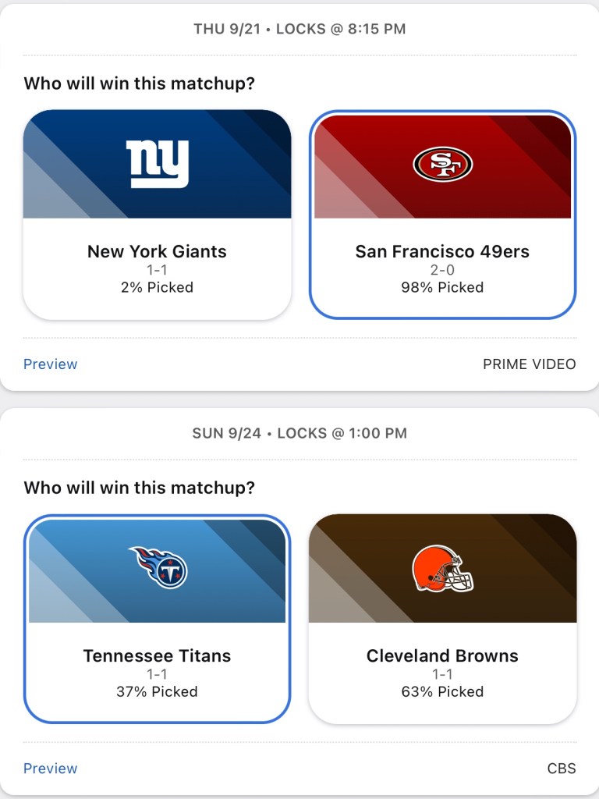Click the THU 9/21 lock time header

tap(299, 29)
